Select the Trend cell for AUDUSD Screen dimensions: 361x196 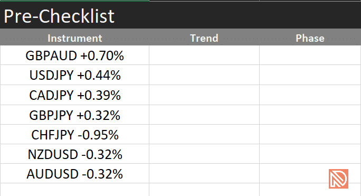(204, 174)
